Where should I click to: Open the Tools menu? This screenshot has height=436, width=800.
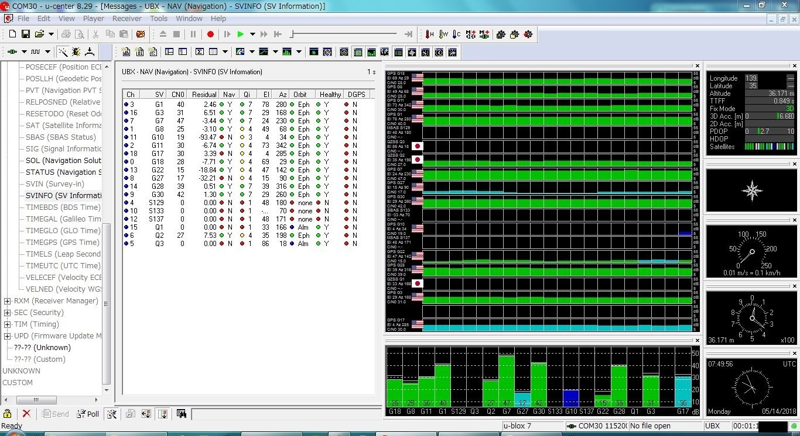pyautogui.click(x=159, y=18)
